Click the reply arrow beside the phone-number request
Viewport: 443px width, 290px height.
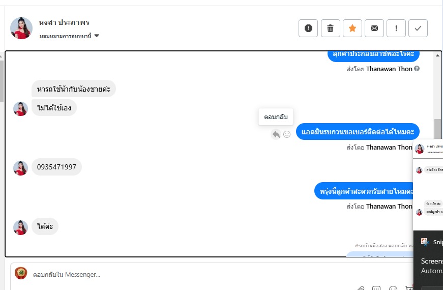[x=276, y=134]
